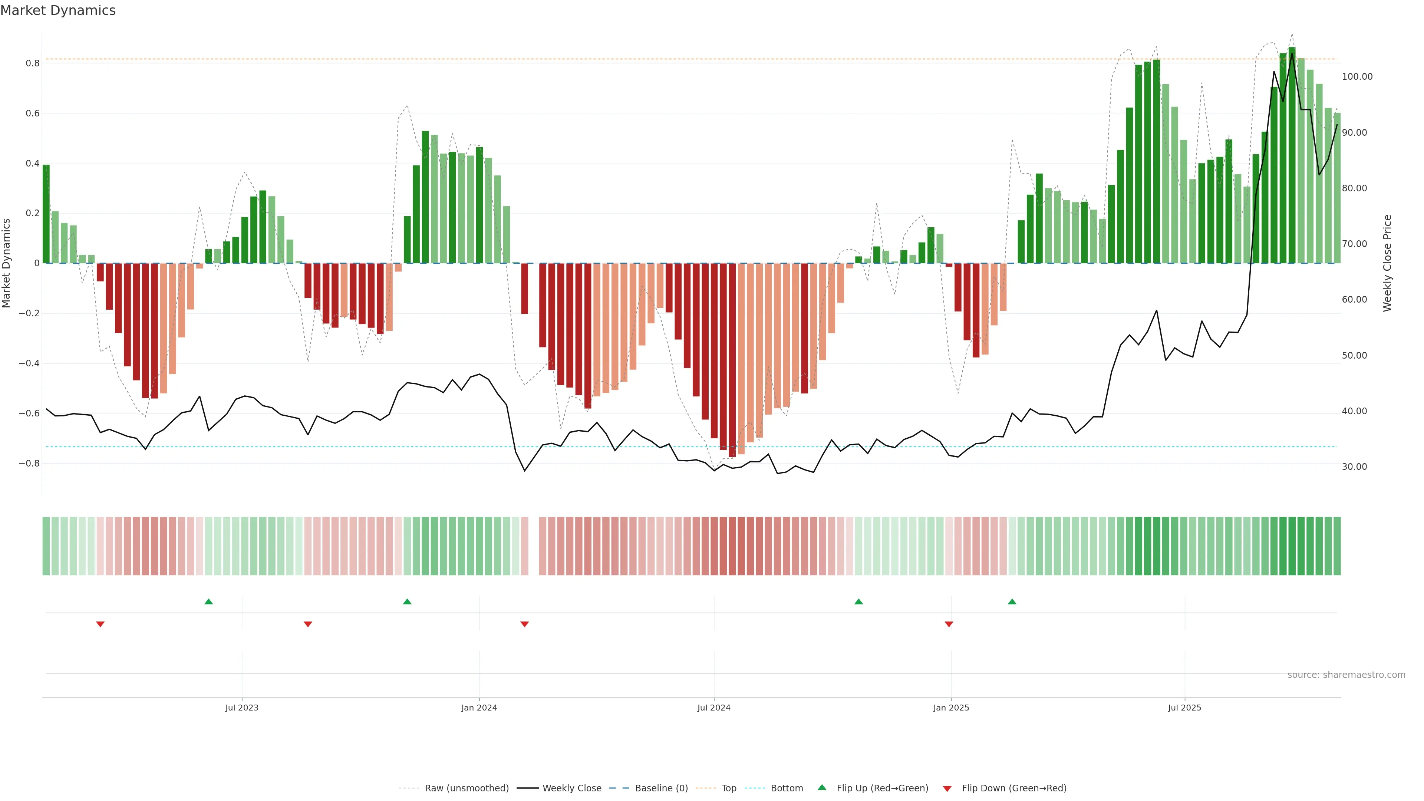Click the Market Dynamics chart title
Screen dimensions: 1424x801
[58, 10]
